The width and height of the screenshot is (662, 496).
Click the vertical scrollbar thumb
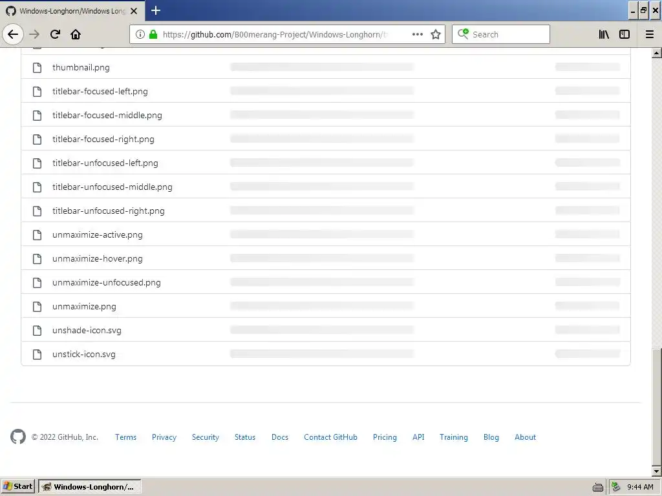657,407
